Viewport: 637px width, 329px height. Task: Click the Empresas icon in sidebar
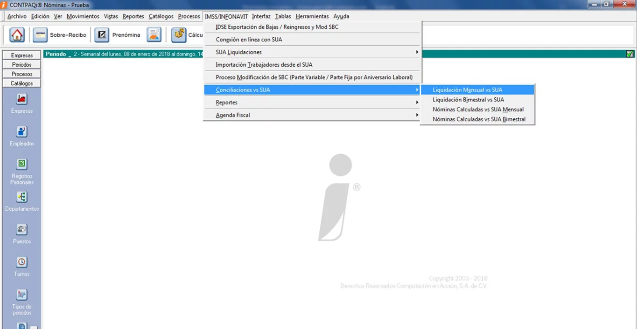point(22,99)
